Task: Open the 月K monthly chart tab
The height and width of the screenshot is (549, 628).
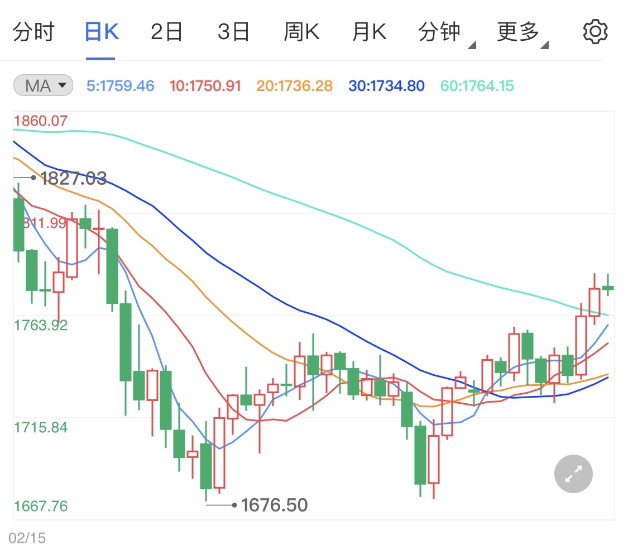Action: (370, 32)
